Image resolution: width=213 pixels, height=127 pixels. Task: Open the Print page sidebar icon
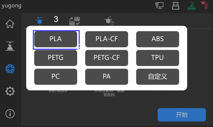click(10, 46)
